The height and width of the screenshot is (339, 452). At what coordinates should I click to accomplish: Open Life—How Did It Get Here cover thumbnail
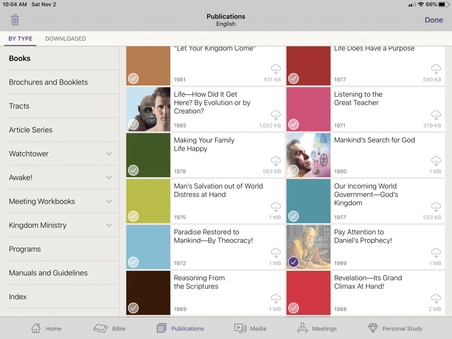click(148, 108)
